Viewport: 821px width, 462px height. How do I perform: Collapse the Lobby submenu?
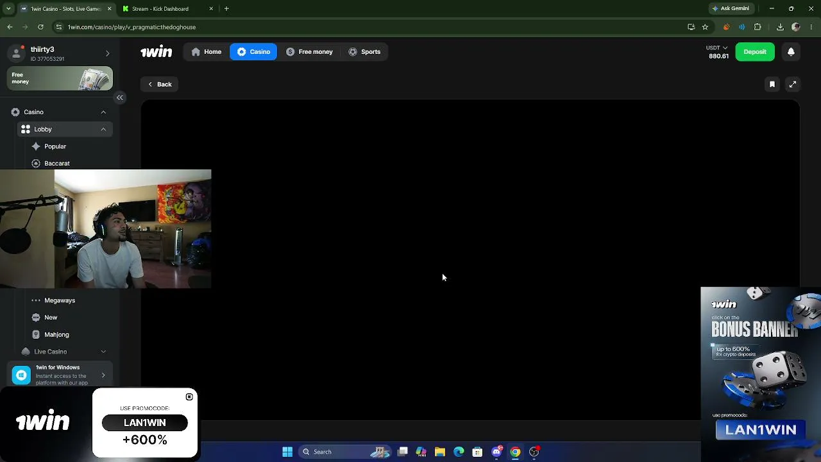point(103,129)
